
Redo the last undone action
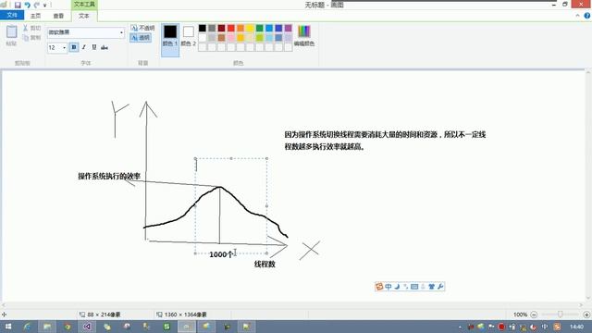pyautogui.click(x=37, y=5)
